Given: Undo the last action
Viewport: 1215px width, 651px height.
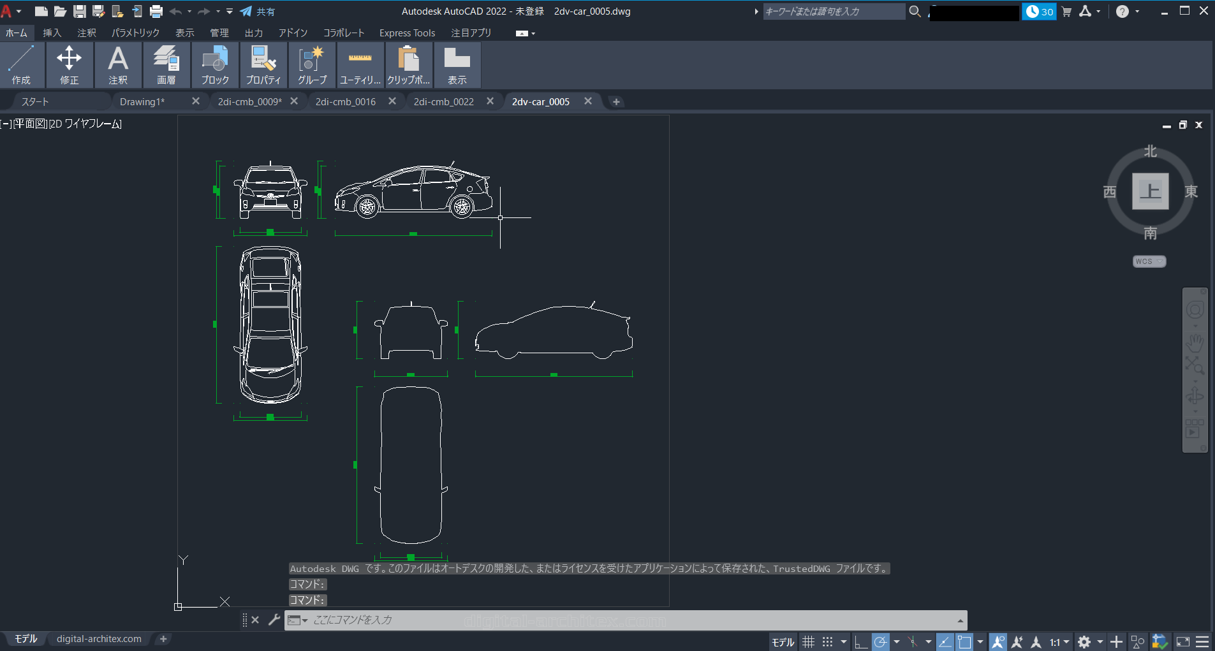Looking at the screenshot, I should 175,11.
